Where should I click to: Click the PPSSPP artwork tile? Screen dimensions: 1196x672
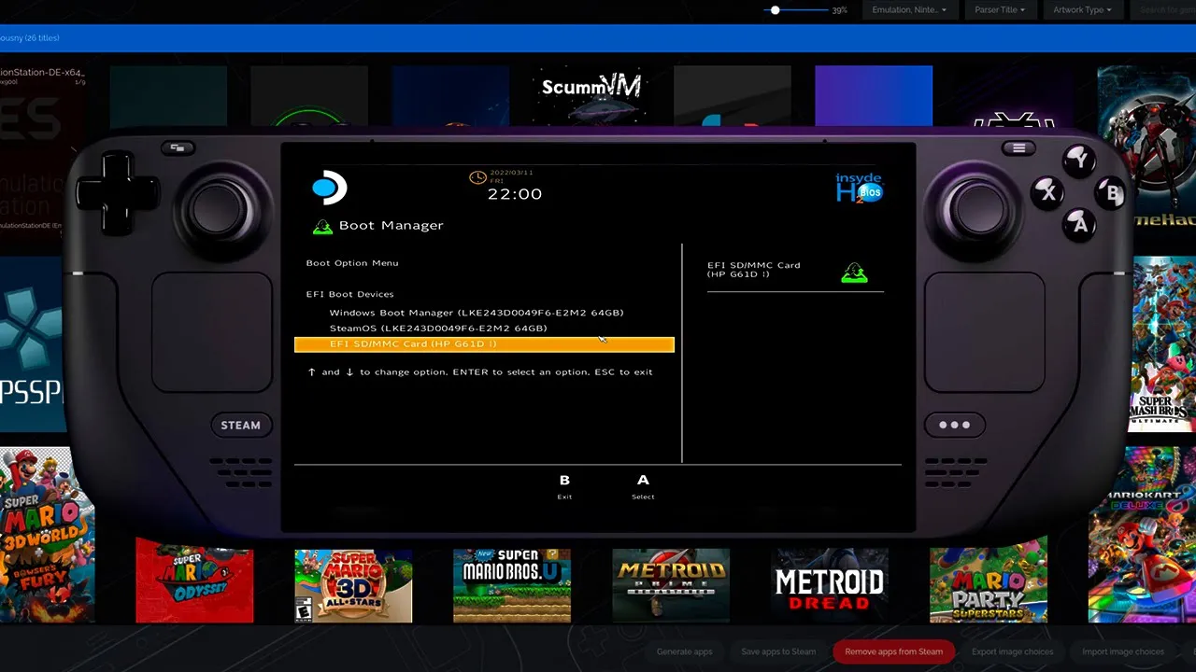pos(34,343)
